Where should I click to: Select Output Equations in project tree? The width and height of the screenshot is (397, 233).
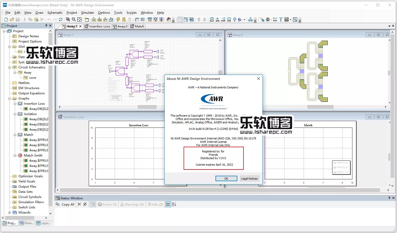coord(31,93)
